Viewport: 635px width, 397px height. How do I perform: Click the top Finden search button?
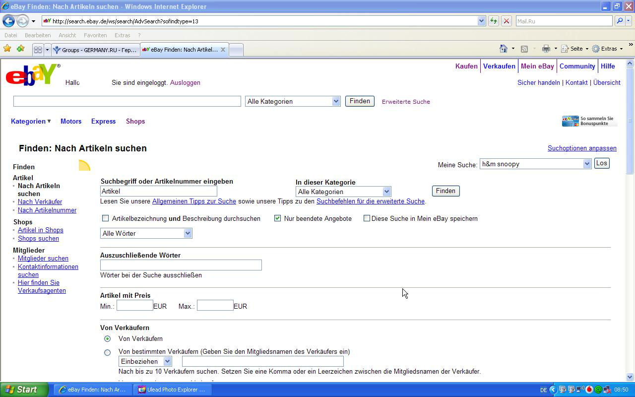point(360,101)
